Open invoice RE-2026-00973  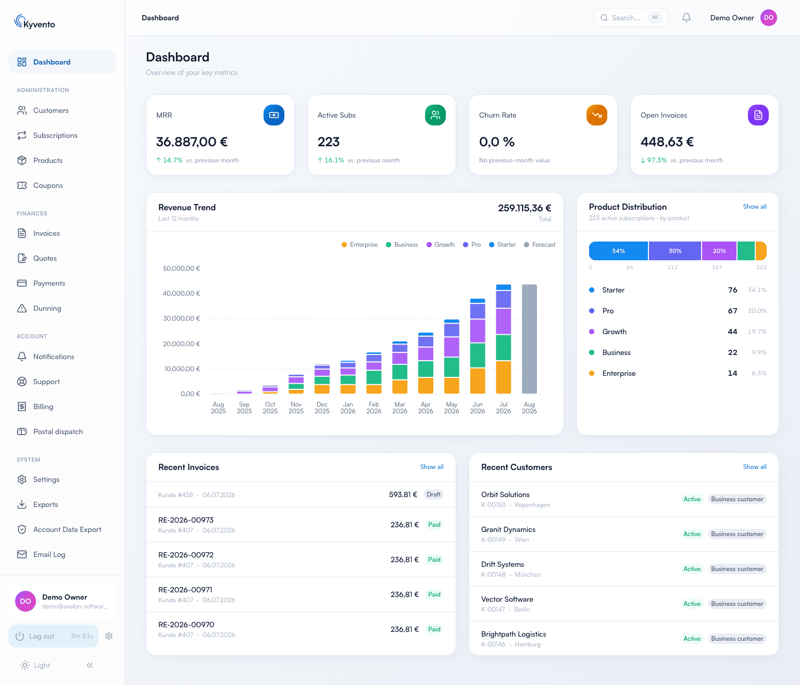coord(301,525)
